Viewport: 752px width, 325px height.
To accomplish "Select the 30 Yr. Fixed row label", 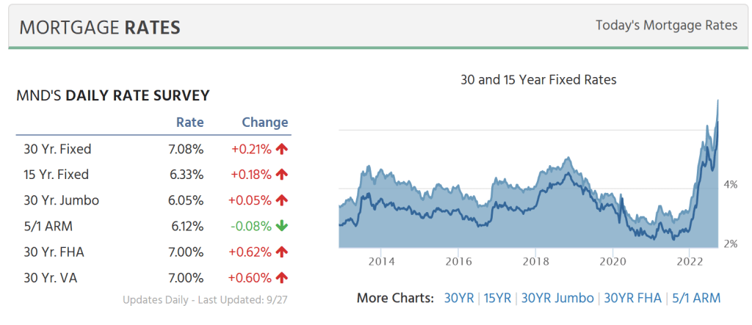I will point(58,149).
